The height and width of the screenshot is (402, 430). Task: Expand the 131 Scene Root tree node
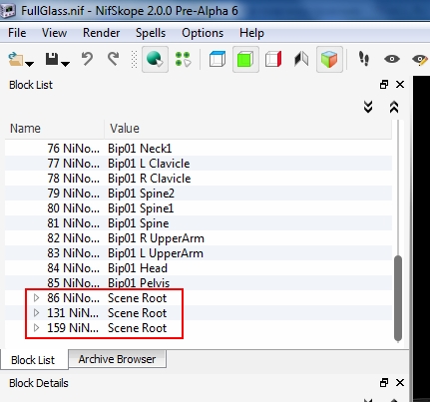37,313
